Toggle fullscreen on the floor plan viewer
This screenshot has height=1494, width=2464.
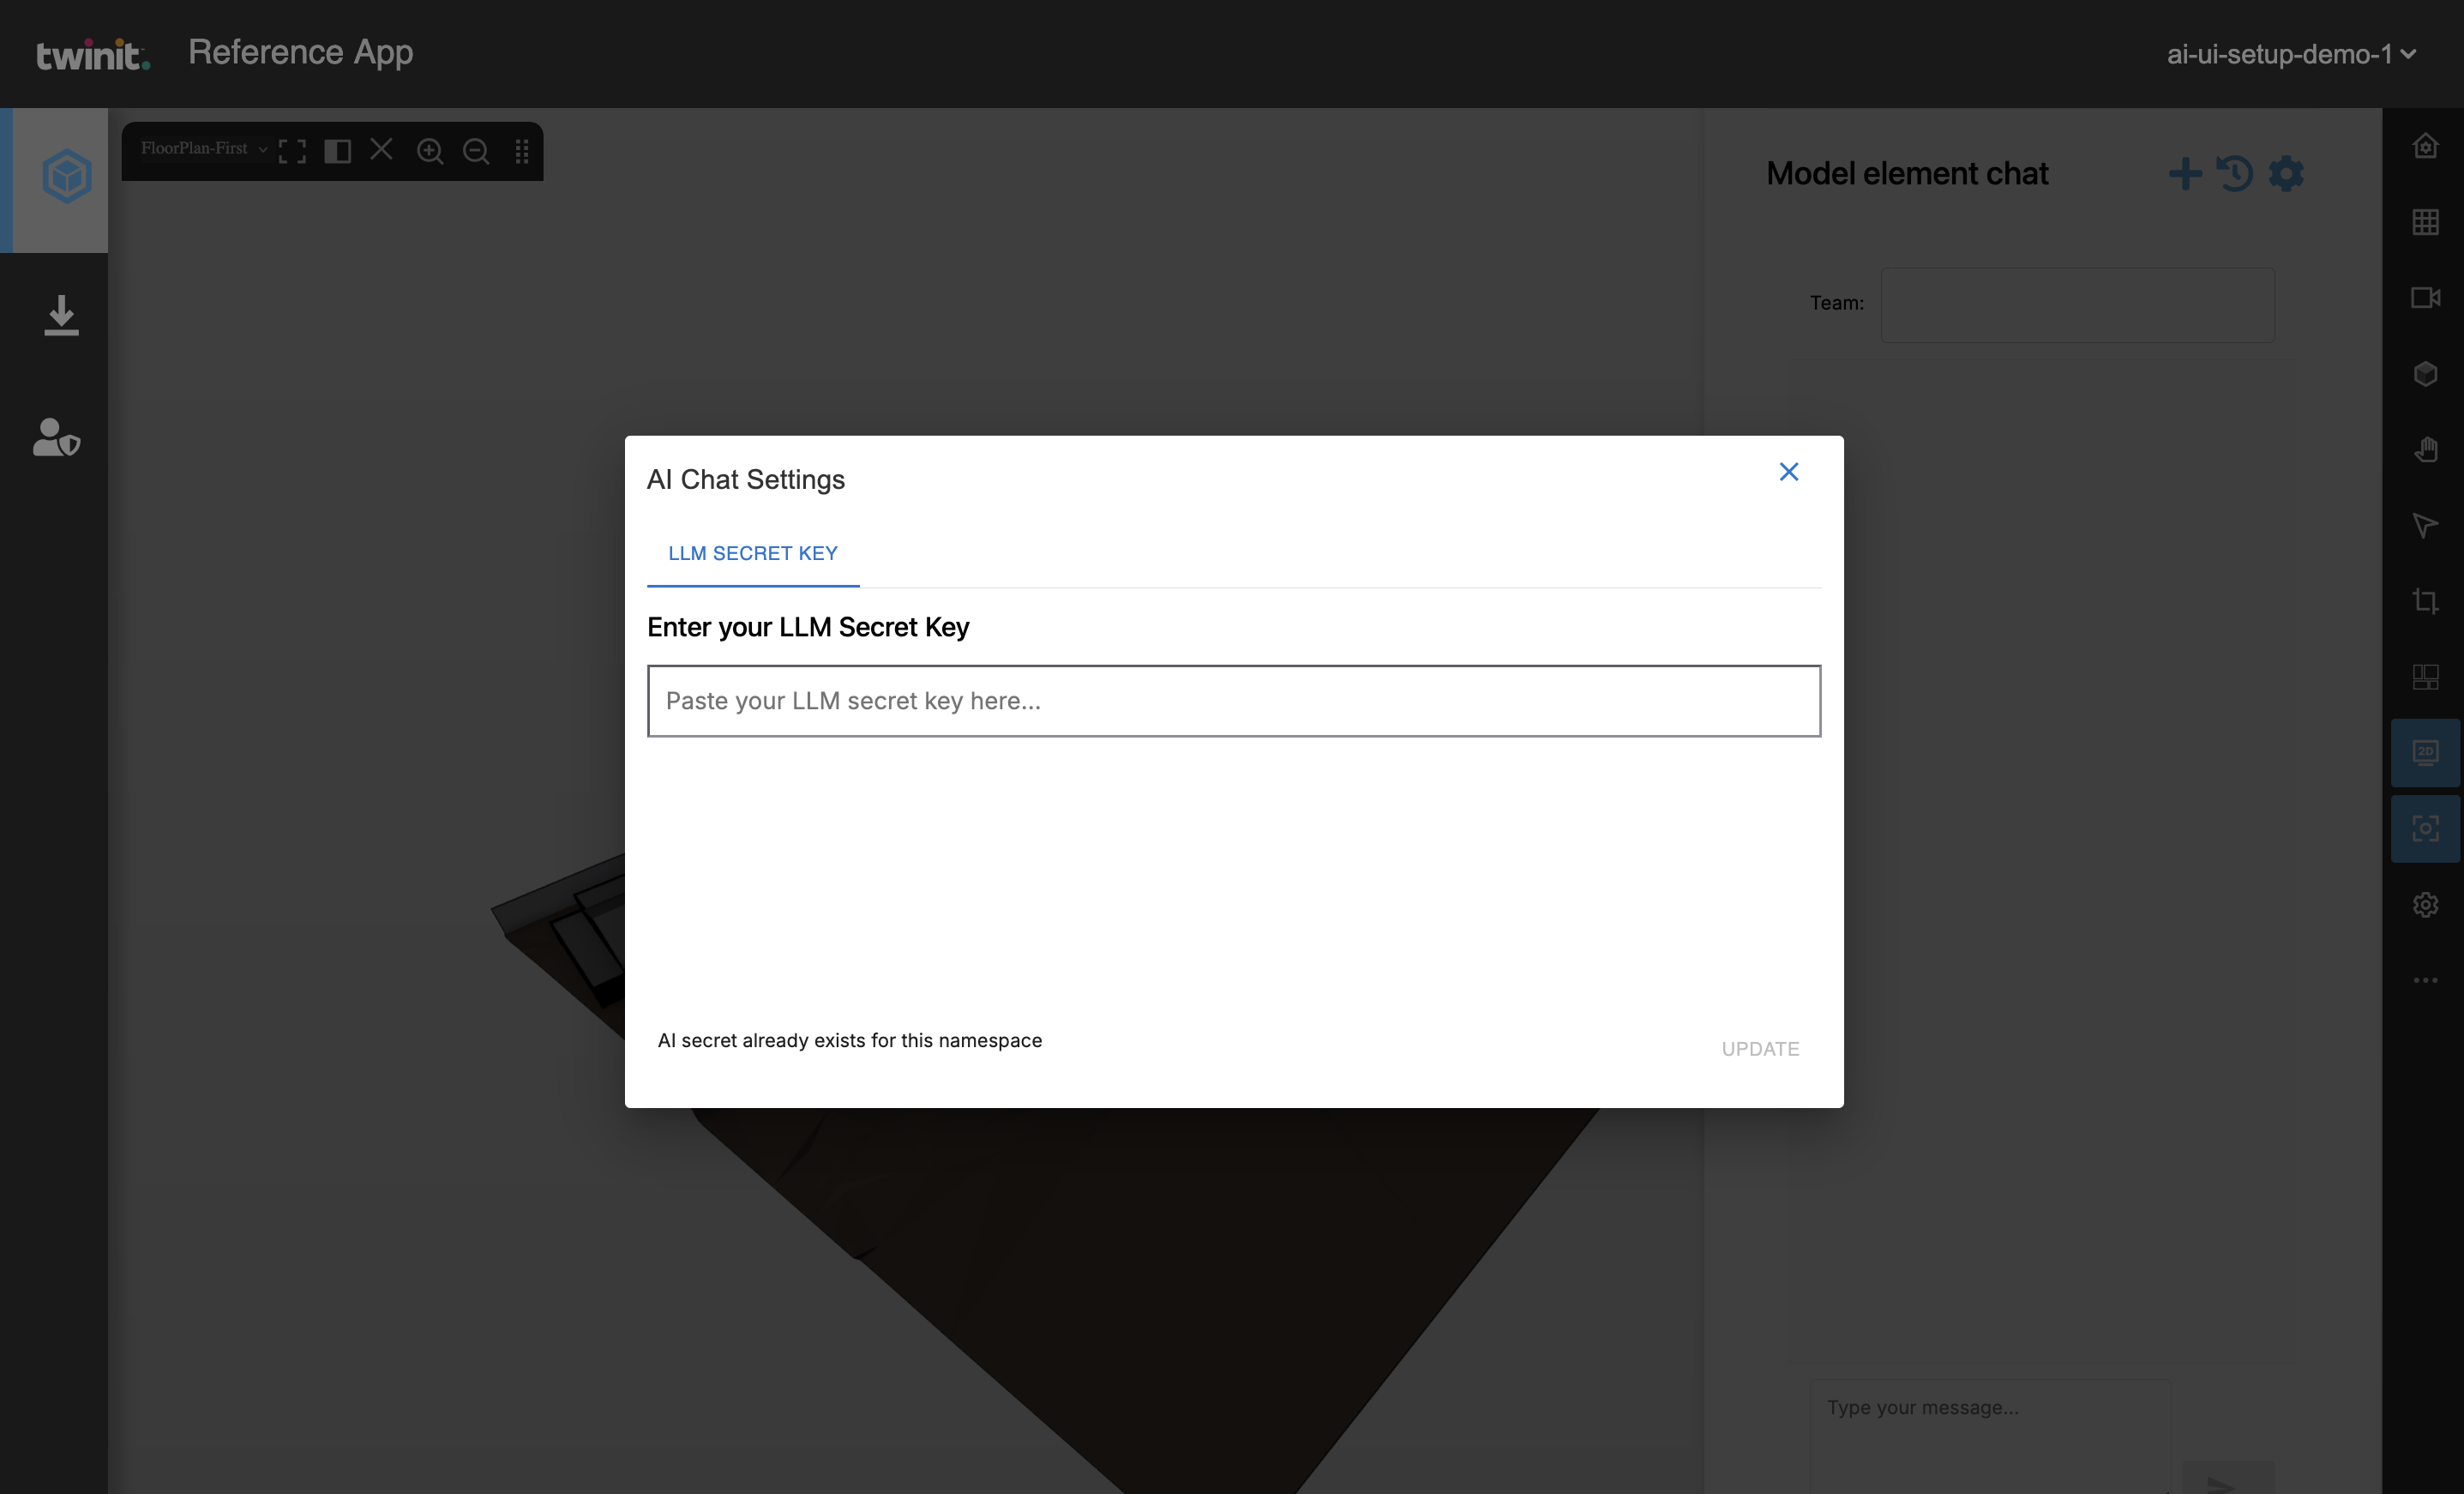click(292, 151)
